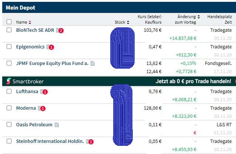Click the Steinhoff International notification badge
The width and height of the screenshot is (236, 154).
[91, 141]
